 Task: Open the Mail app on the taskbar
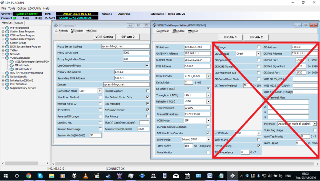176,176
